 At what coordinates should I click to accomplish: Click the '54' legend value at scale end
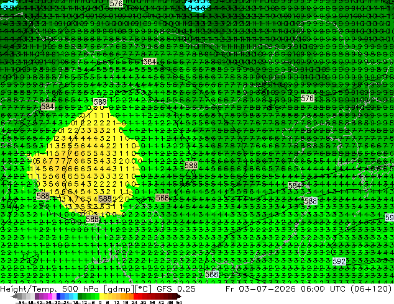pos(179,302)
